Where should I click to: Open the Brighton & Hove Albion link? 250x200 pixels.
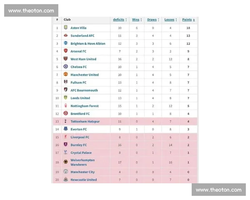coord(88,43)
